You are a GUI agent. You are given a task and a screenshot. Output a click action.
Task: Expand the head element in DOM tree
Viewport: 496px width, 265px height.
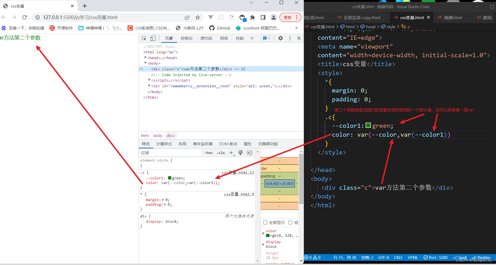145,57
